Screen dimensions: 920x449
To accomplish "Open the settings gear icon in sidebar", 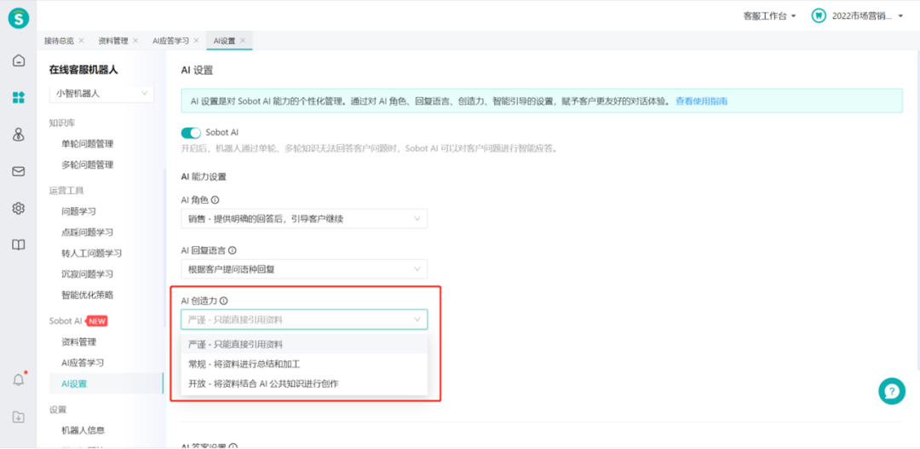I will (x=19, y=209).
